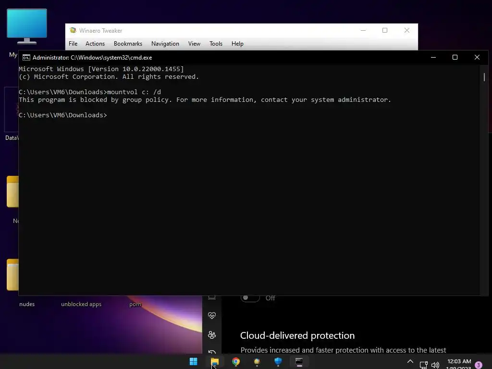Minimize the Winaero Tweaker window
The image size is (492, 369).
(x=363, y=30)
